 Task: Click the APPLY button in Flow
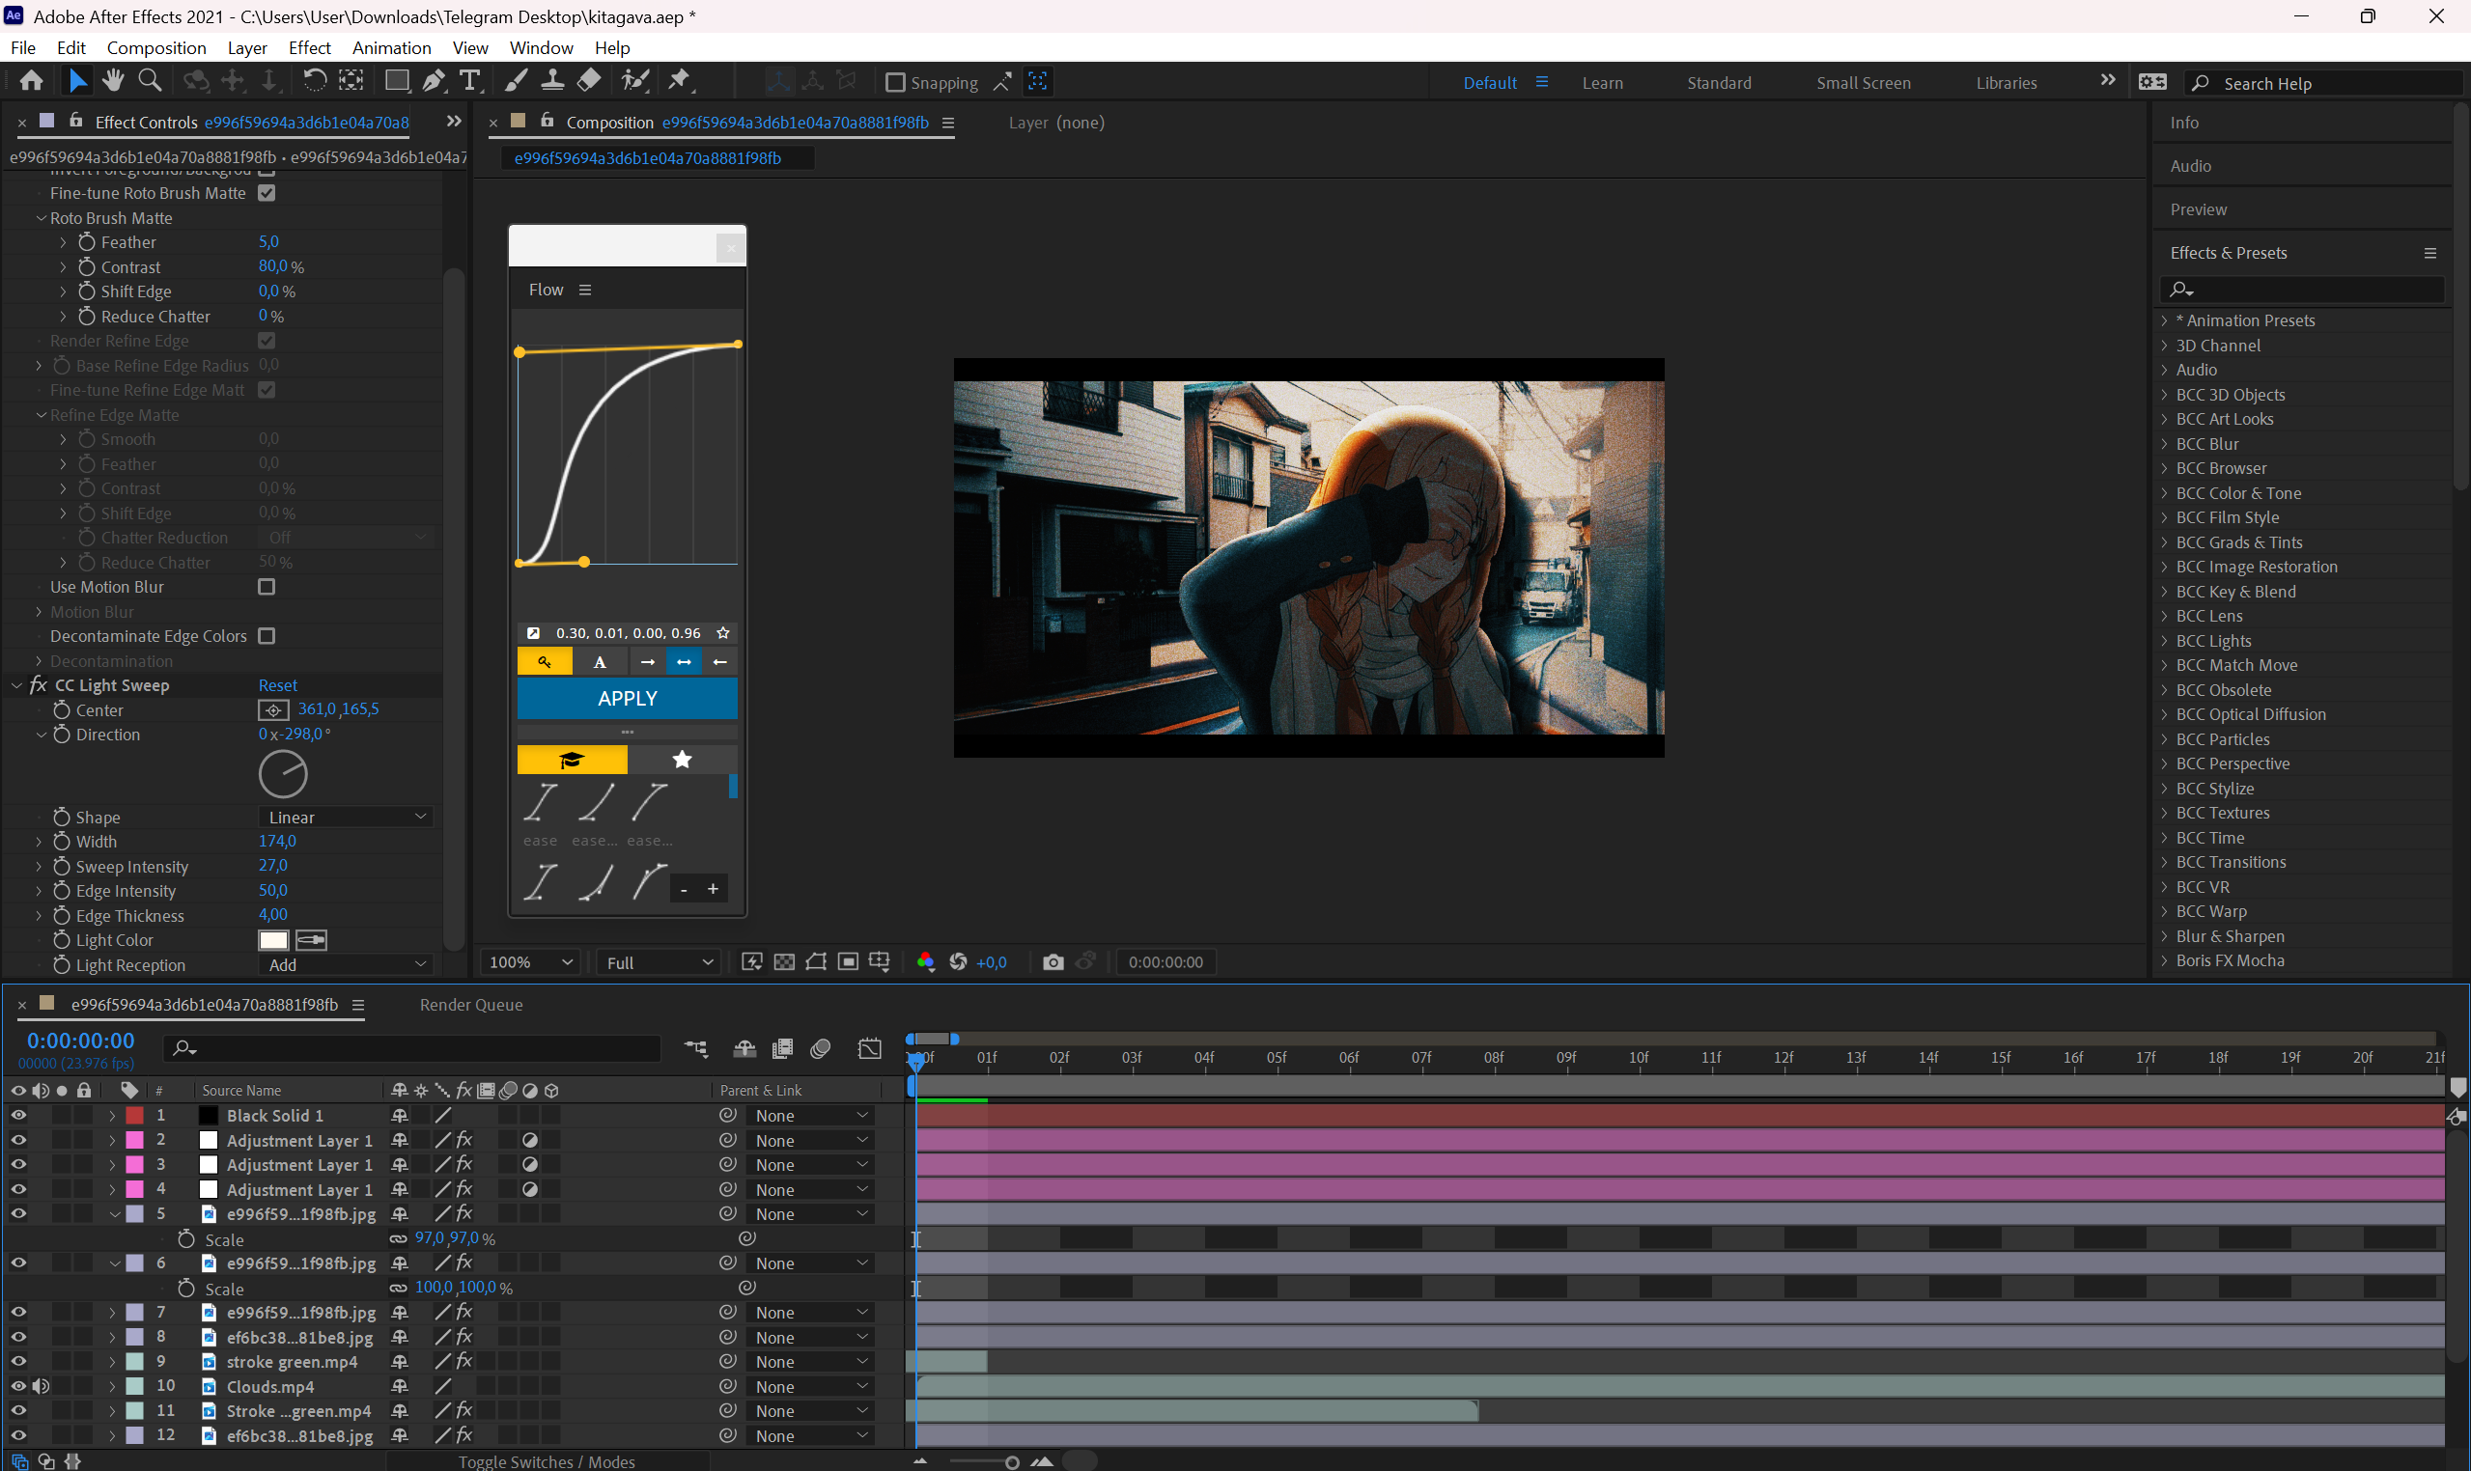pyautogui.click(x=628, y=698)
